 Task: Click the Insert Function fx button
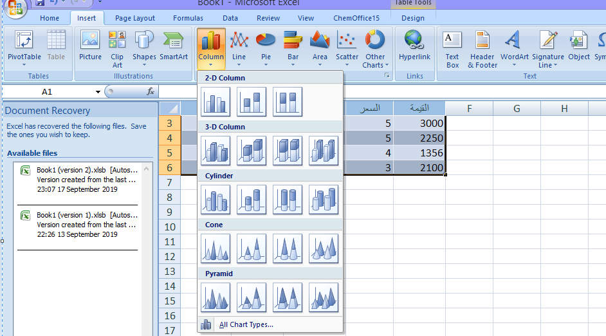[x=151, y=91]
